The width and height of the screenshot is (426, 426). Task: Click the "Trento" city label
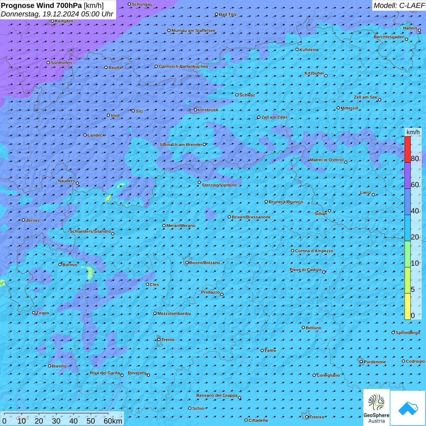point(168,340)
